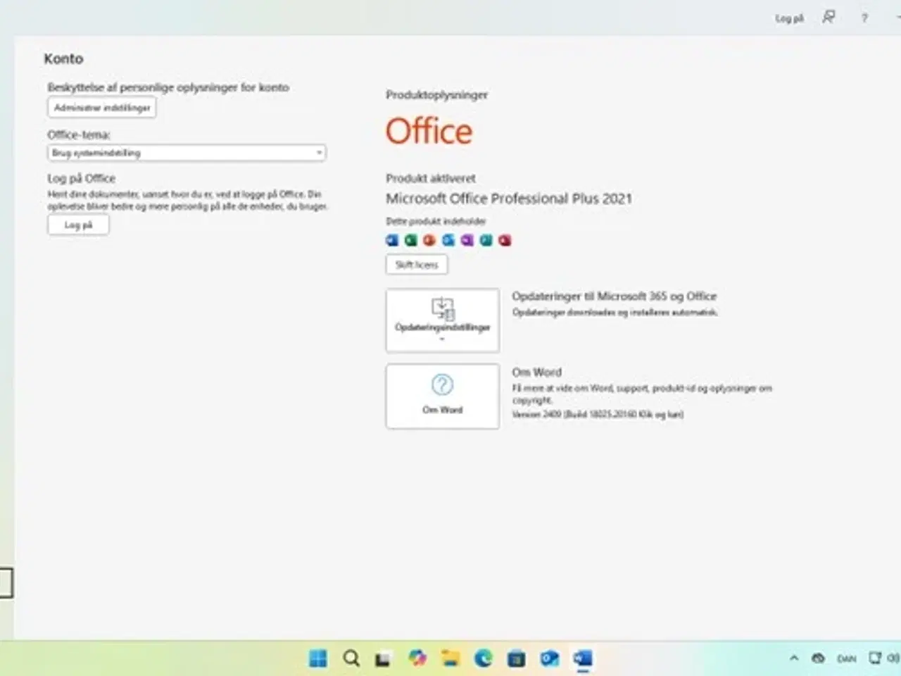Click the Konto page heading
This screenshot has height=676, width=901.
click(x=63, y=59)
